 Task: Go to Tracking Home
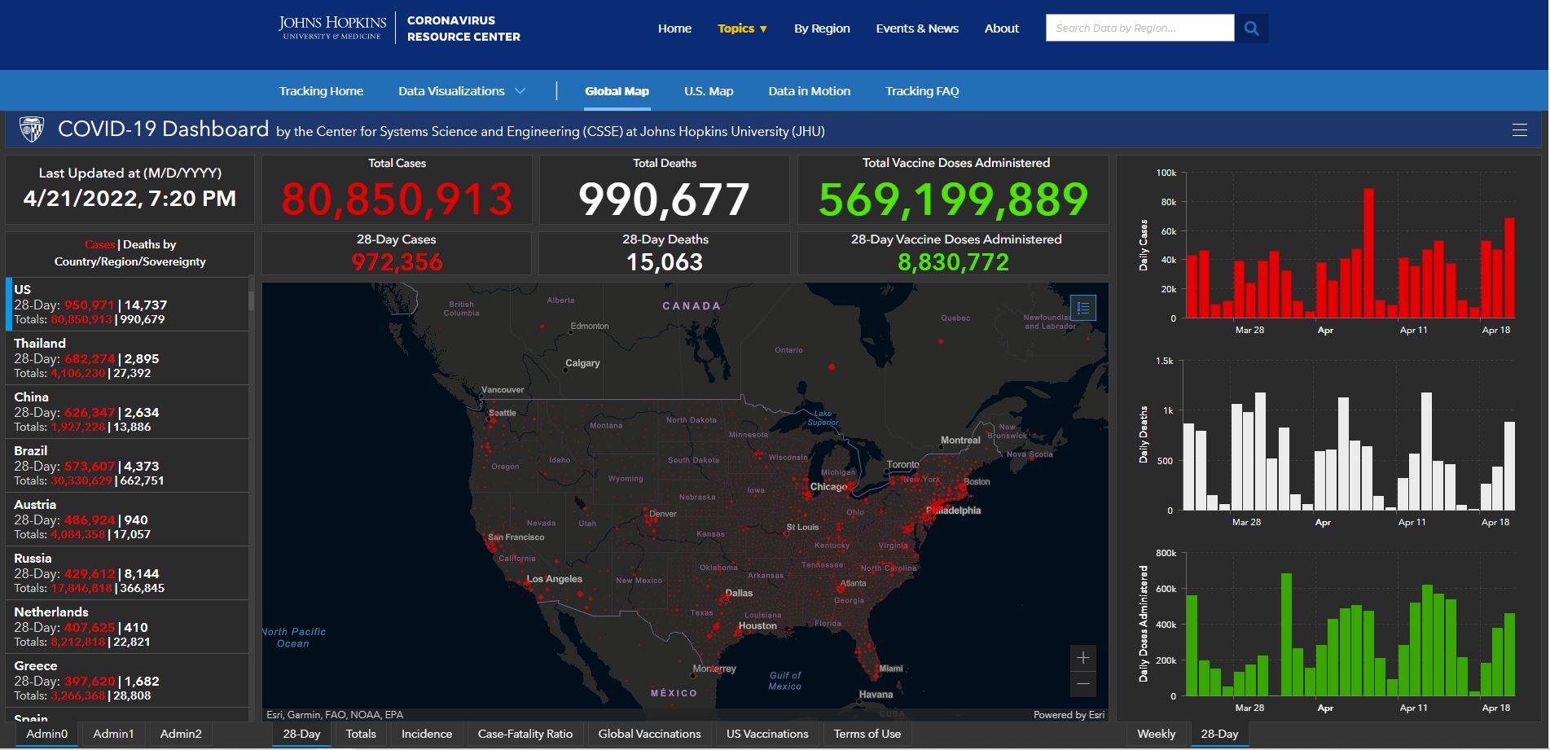(x=321, y=91)
